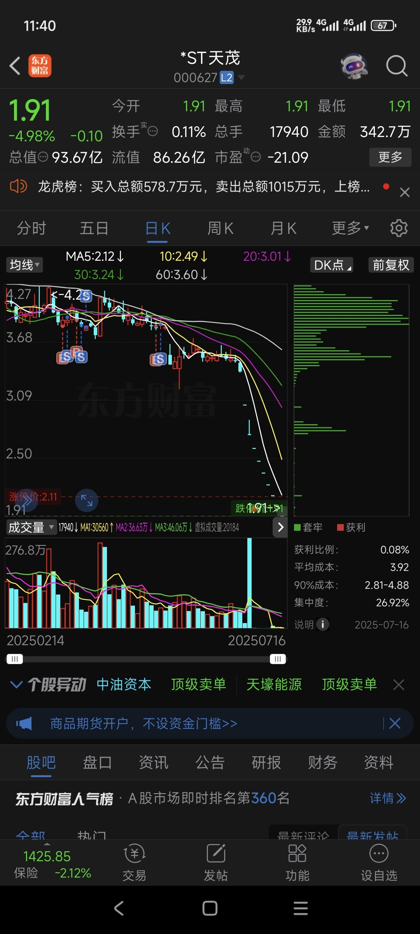Close the 个股异动 ticker row

pyautogui.click(x=399, y=685)
